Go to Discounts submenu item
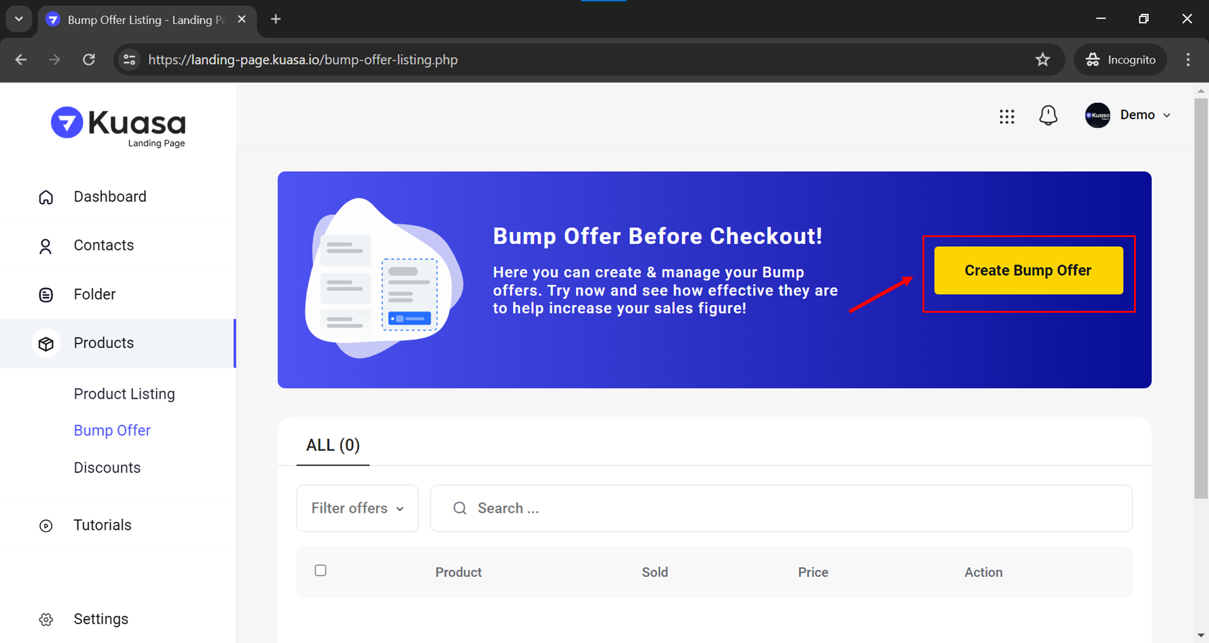 [107, 468]
